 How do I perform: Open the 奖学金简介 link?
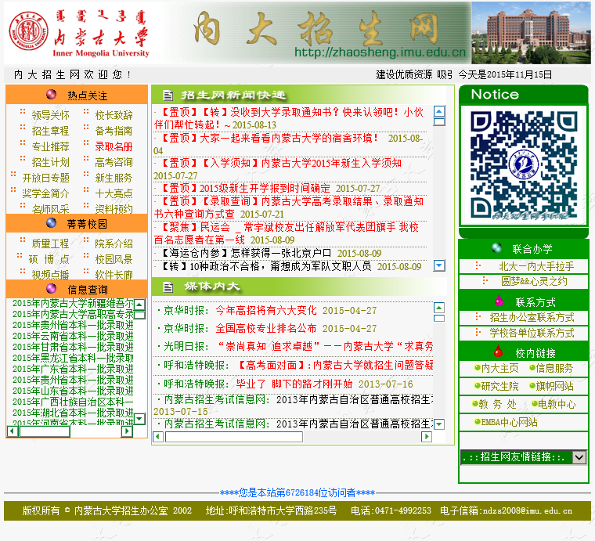click(x=46, y=193)
